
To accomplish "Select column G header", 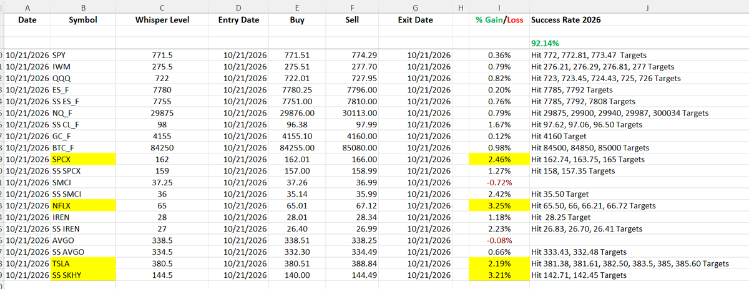I will pos(416,7).
